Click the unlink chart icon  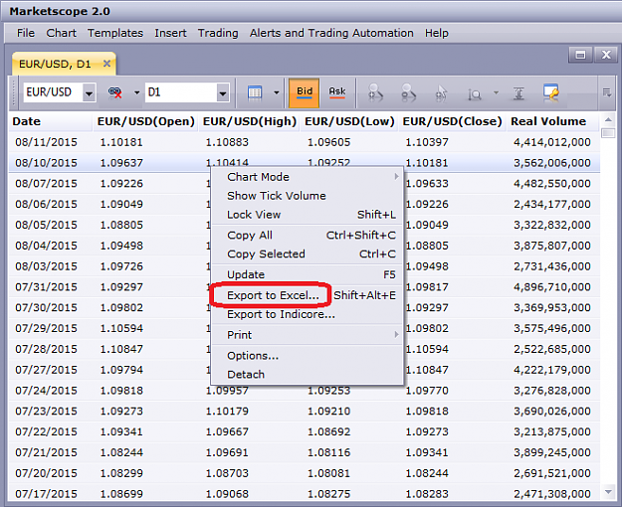coord(114,92)
